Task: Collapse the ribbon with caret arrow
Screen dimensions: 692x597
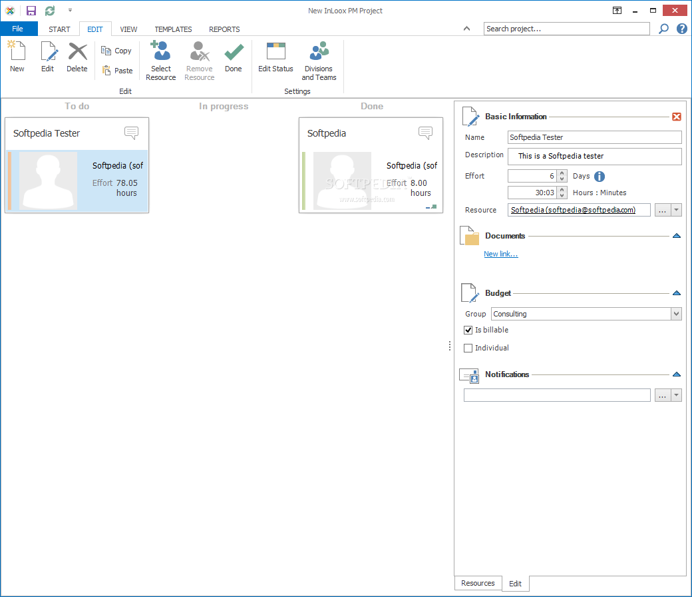Action: [x=466, y=29]
